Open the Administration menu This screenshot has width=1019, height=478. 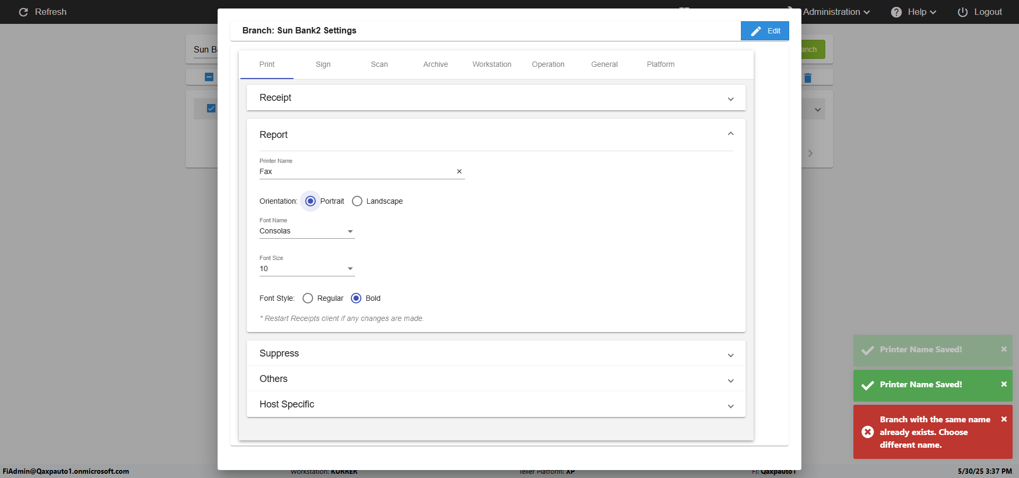[836, 12]
